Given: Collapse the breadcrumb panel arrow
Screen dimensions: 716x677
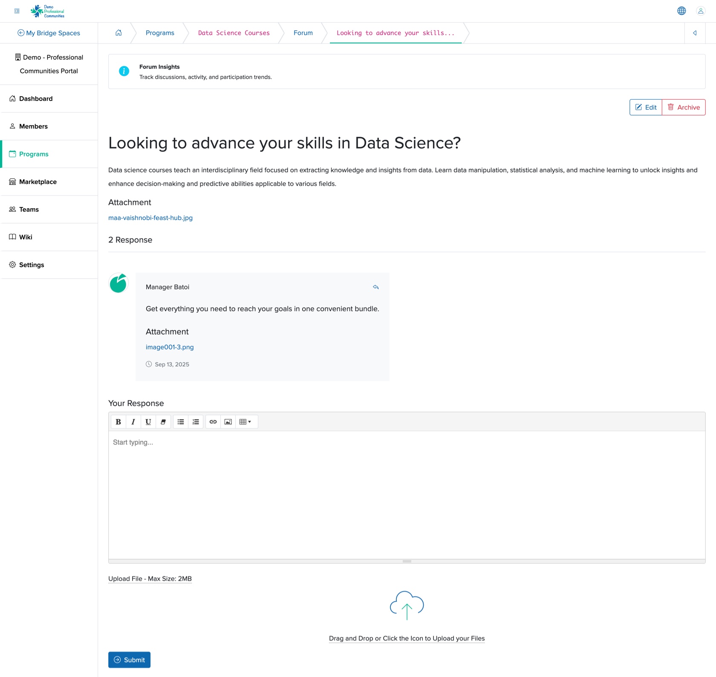Looking at the screenshot, I should pos(695,33).
